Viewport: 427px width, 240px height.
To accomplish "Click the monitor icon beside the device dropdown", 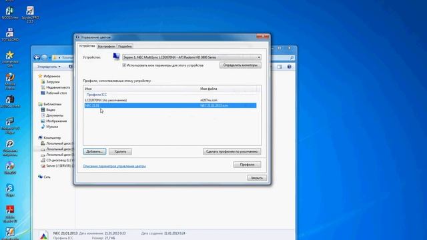I will [116, 57].
